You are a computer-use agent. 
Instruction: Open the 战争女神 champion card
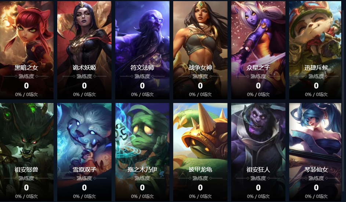[200, 50]
